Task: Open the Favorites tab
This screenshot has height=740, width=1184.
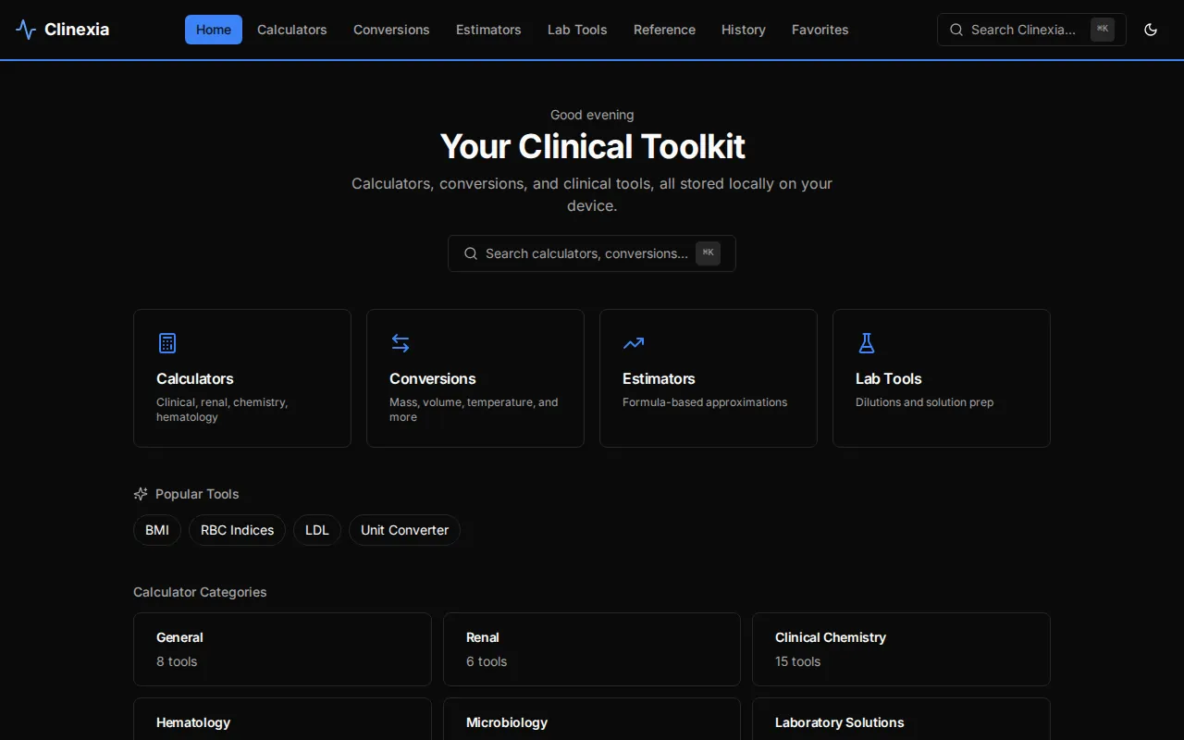Action: (x=820, y=30)
